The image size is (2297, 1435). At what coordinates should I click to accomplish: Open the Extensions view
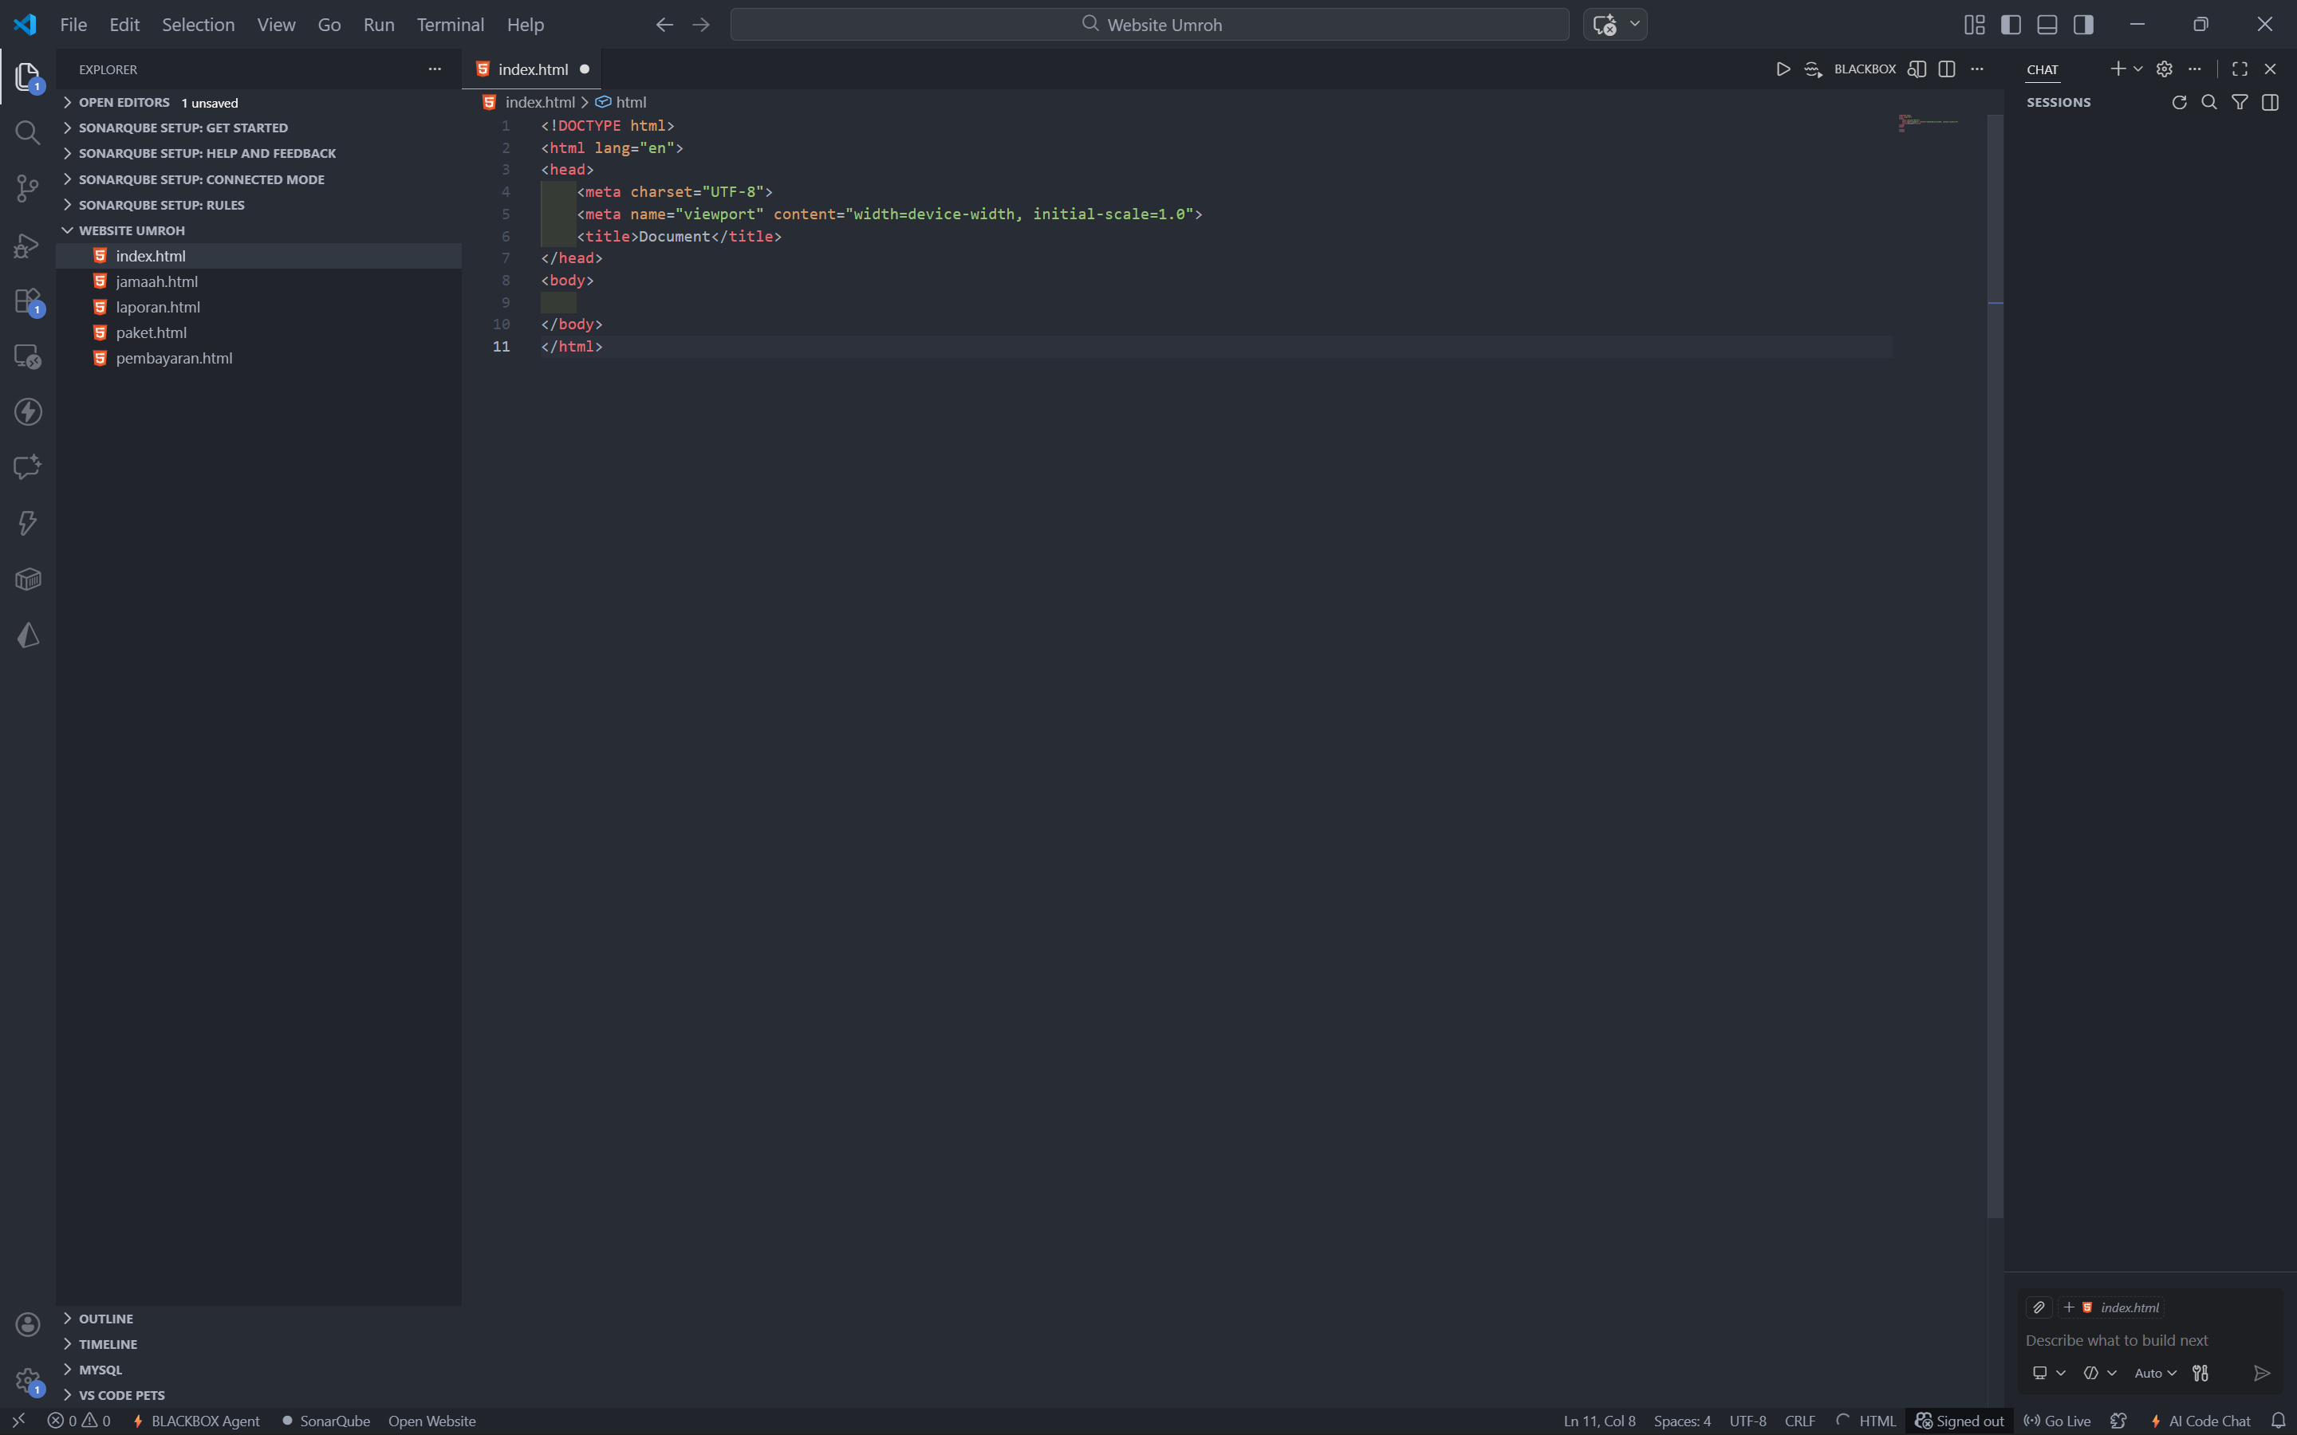point(28,301)
